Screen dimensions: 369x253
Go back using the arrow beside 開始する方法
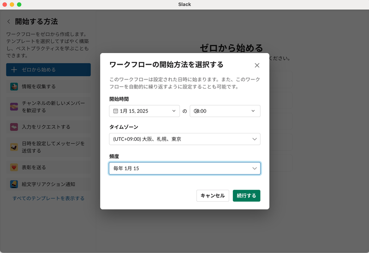point(9,21)
